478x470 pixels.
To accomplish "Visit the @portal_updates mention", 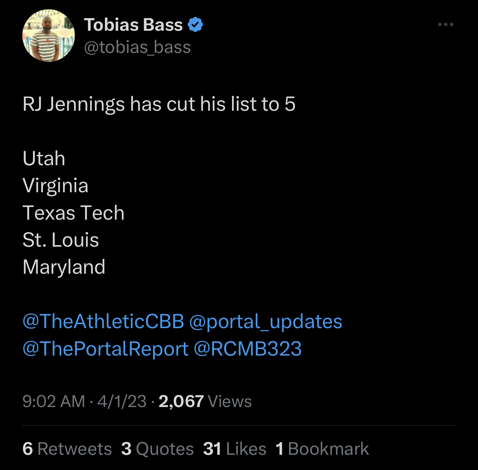I will (x=266, y=321).
